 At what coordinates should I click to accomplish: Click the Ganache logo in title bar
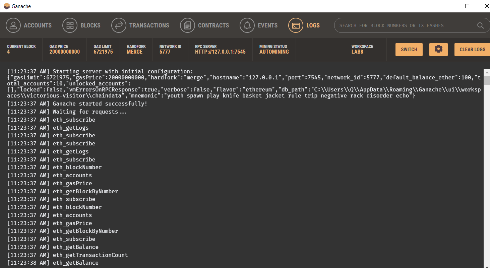(x=6, y=6)
